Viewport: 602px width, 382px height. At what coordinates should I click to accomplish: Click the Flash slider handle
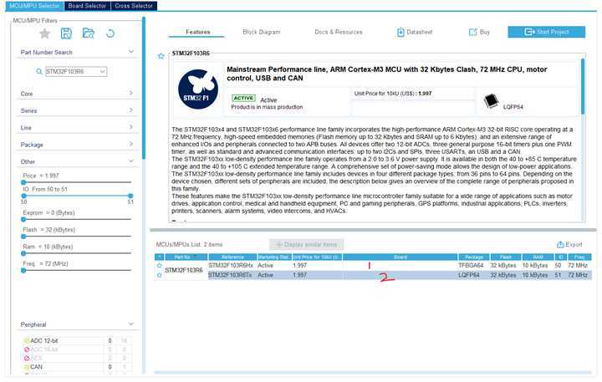23,237
